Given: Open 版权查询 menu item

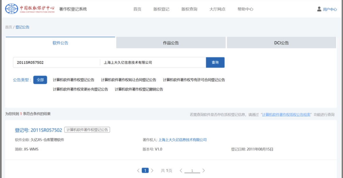Looking at the screenshot, I should tap(189, 9).
